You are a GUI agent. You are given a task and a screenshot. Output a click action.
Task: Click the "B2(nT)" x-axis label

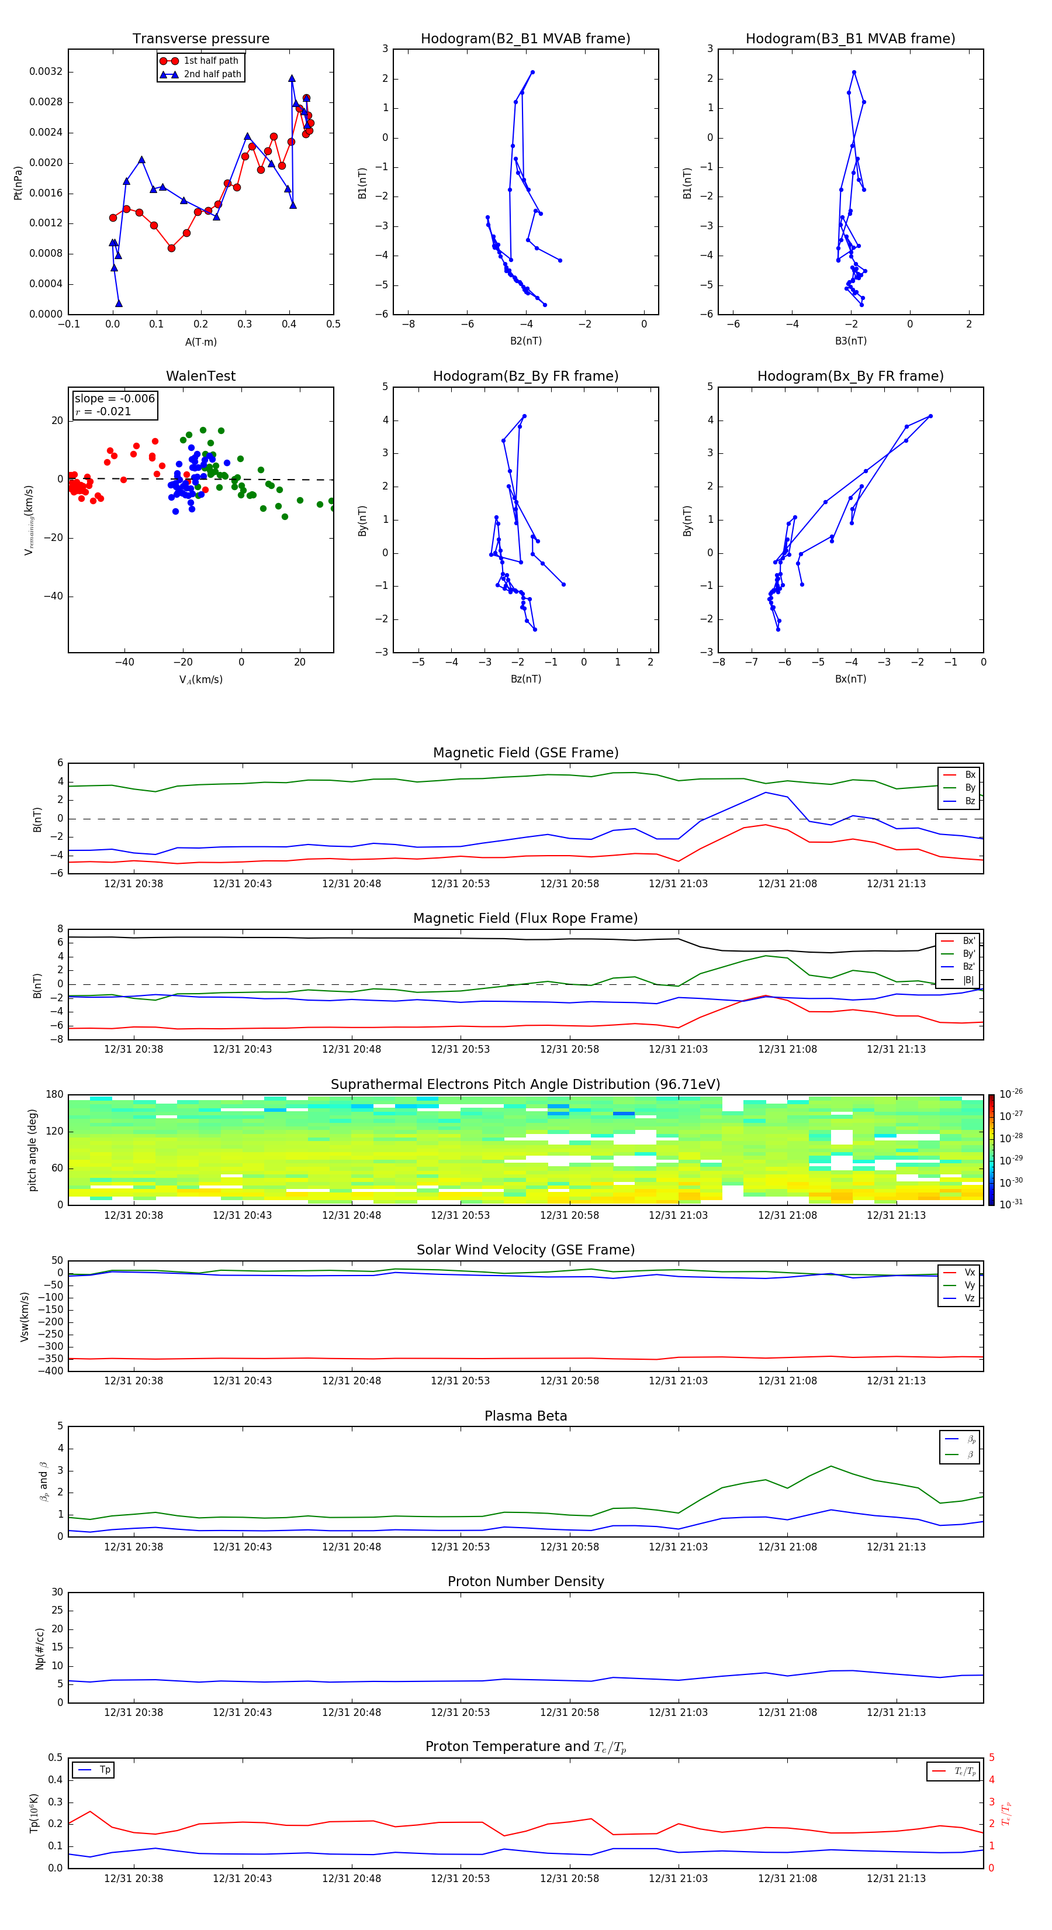(525, 341)
